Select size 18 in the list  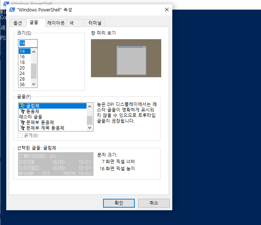(x=25, y=62)
